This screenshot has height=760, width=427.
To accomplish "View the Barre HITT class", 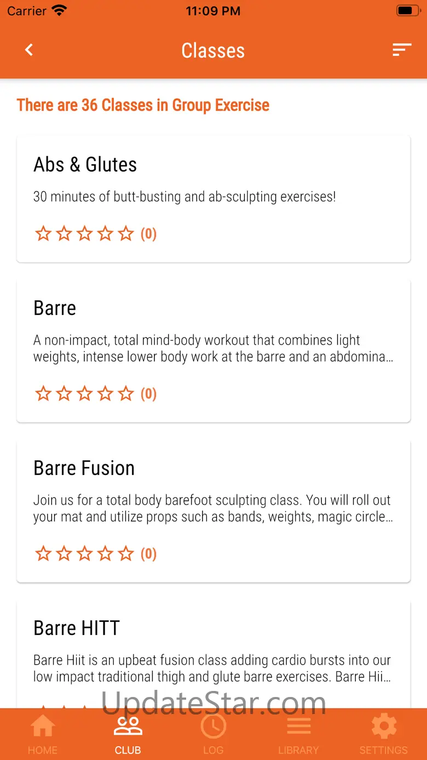I will click(77, 628).
